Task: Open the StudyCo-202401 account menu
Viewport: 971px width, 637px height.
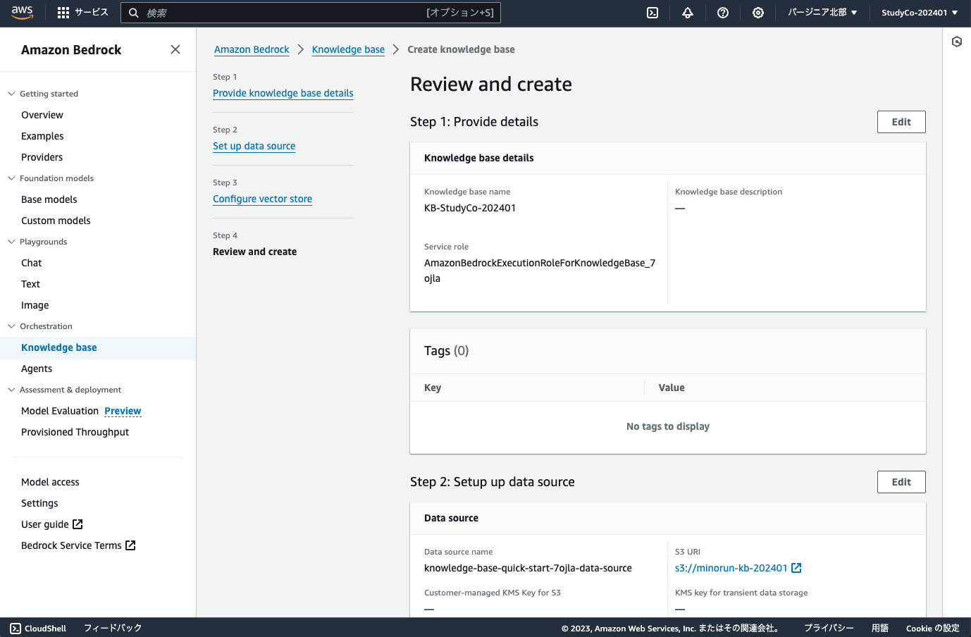Action: pyautogui.click(x=920, y=12)
